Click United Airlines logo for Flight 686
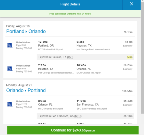144x135 pixels. (10, 69)
